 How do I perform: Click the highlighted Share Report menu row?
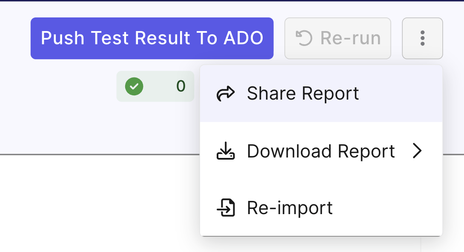(303, 93)
